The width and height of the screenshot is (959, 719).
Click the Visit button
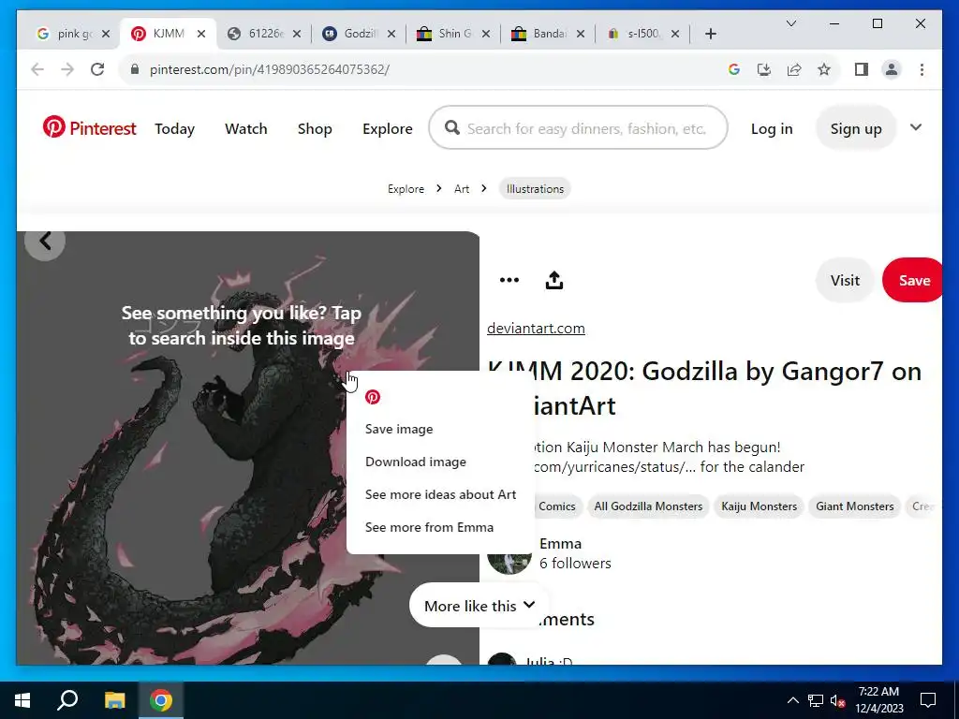pos(845,280)
